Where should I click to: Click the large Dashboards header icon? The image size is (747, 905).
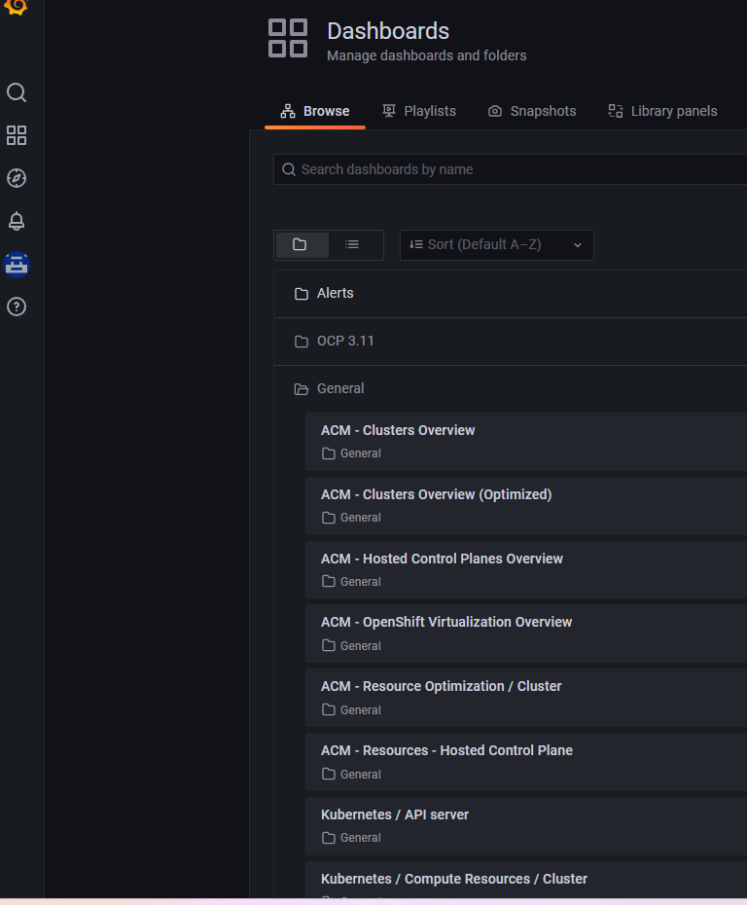288,38
